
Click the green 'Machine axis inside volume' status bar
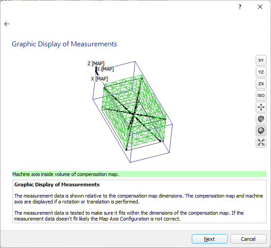[140, 174]
